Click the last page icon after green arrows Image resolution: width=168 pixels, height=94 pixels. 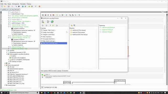click(57, 26)
